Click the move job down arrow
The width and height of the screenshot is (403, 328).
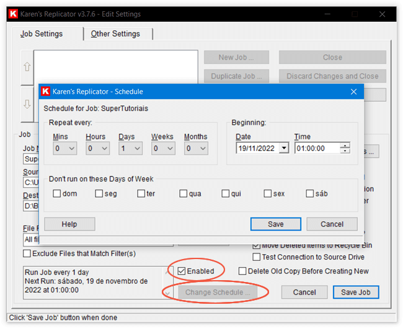(27, 104)
